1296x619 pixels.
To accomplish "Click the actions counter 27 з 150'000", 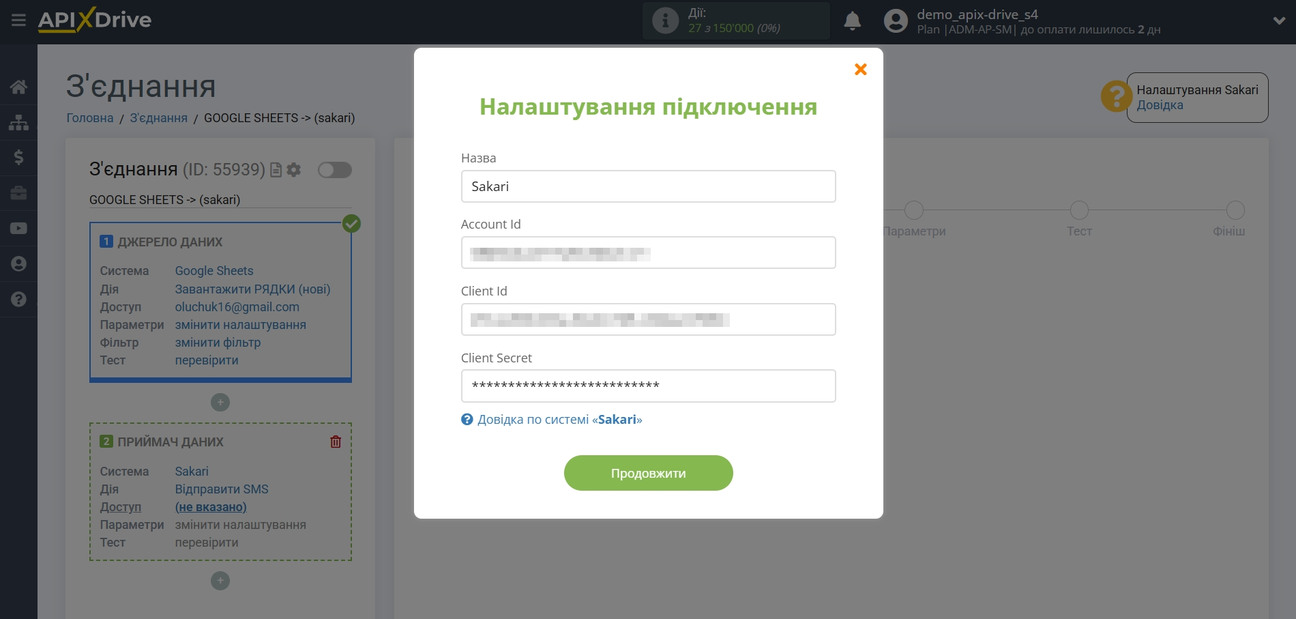I will 734,28.
